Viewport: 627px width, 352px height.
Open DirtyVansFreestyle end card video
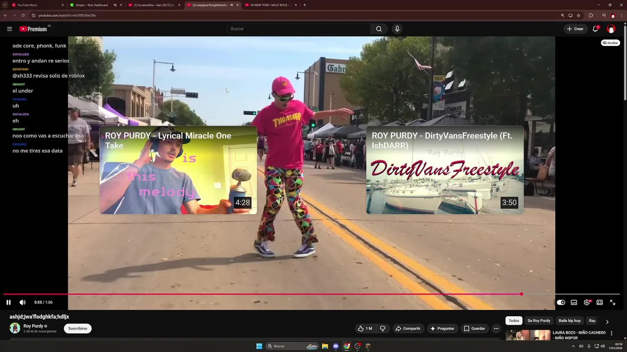click(x=445, y=170)
